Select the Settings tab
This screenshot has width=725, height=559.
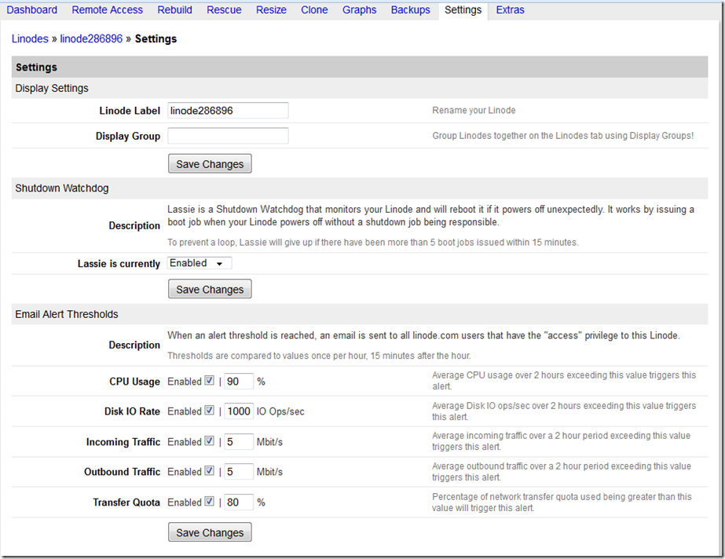(x=463, y=9)
